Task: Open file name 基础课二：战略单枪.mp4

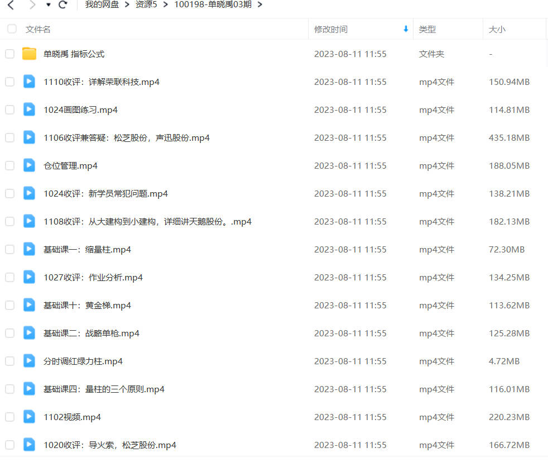Action: (91, 334)
